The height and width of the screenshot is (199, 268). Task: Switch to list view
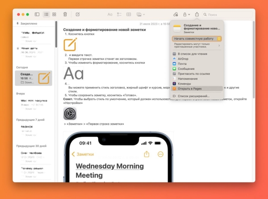46,14
